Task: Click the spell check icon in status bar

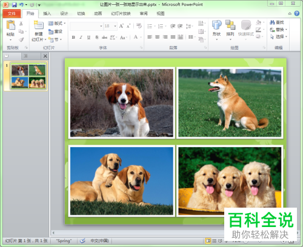Action: [x=82, y=240]
